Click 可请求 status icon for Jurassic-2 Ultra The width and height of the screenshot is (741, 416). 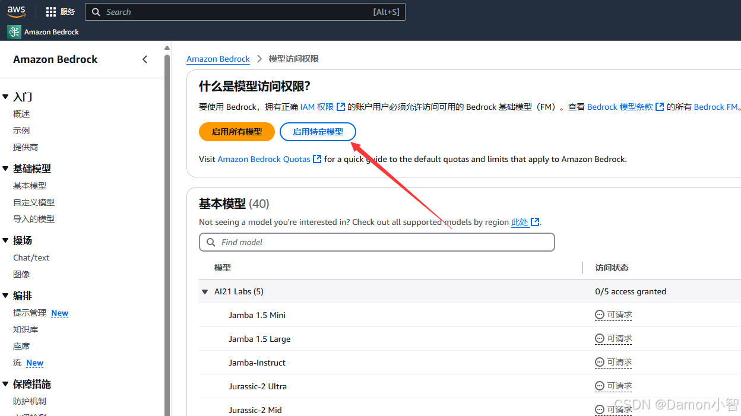(600, 386)
